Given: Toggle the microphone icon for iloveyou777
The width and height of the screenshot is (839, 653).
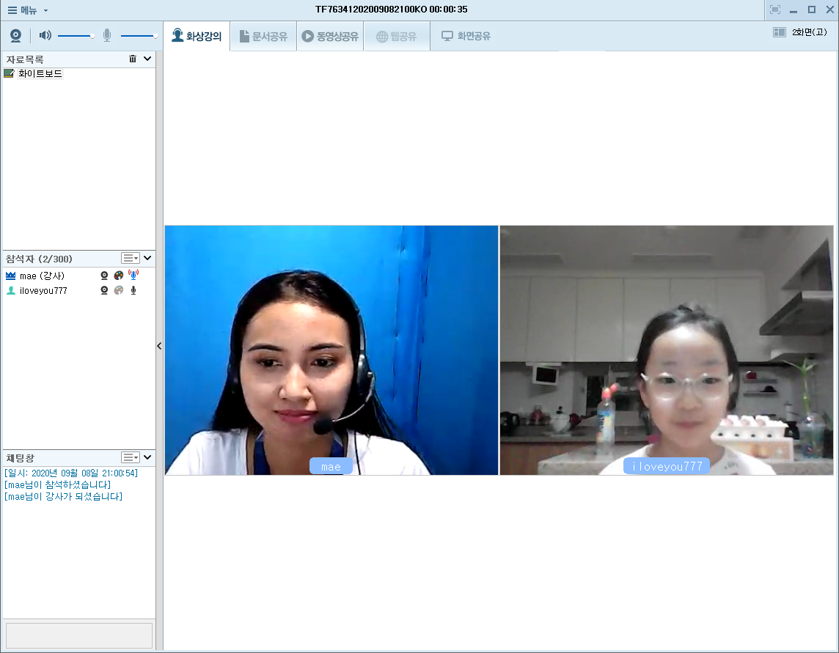Looking at the screenshot, I should 133,291.
